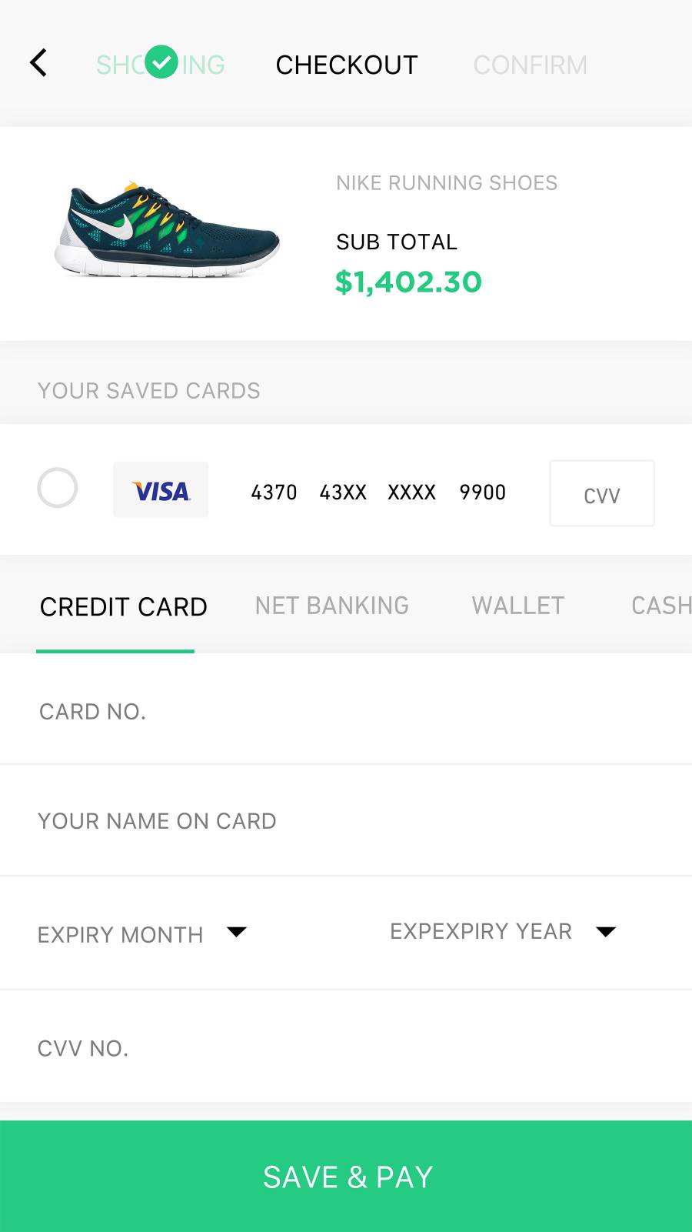Open the Cash payment tab

pos(660,606)
